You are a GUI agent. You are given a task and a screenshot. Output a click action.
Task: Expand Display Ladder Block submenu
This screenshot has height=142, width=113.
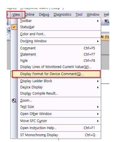coord(56,81)
